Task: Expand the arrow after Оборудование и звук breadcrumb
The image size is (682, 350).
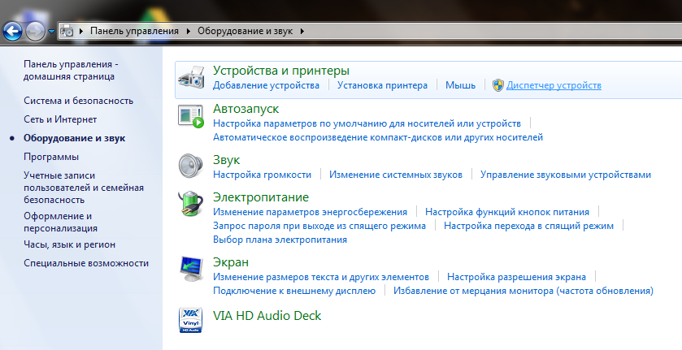Action: 302,32
